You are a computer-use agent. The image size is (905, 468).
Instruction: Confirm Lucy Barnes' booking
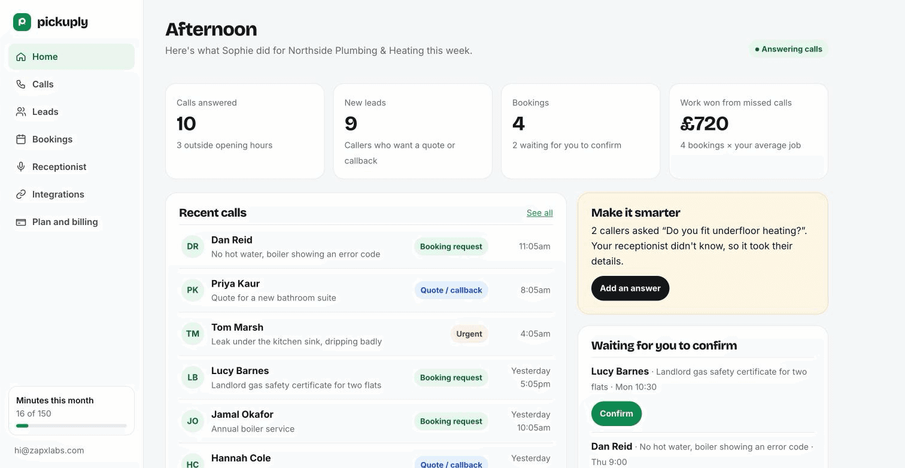coord(617,414)
